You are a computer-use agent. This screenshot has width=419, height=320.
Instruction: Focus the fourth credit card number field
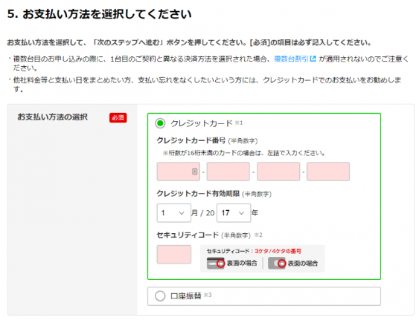point(328,172)
